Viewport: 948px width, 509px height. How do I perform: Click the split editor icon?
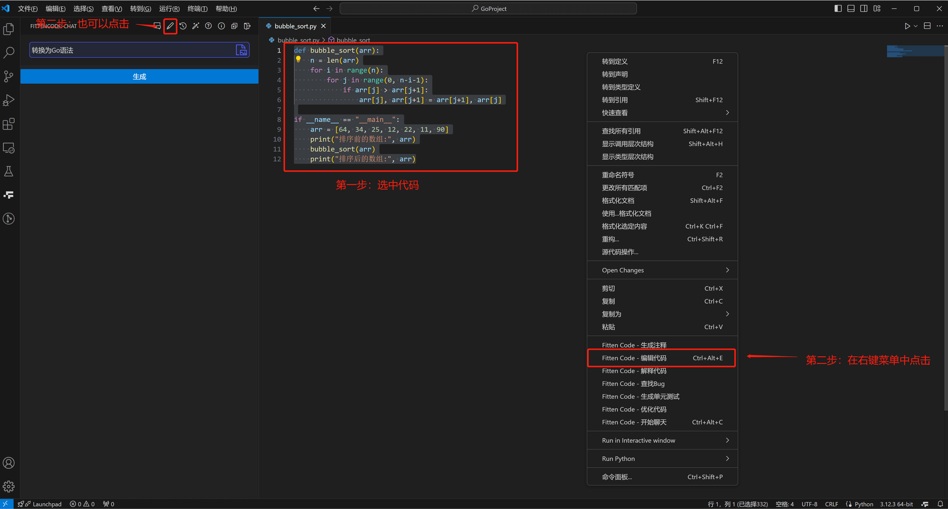coord(927,26)
